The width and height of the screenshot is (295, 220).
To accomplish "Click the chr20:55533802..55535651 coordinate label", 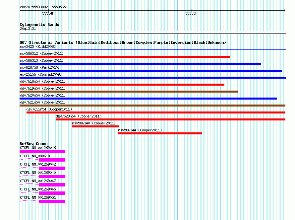I will (44, 7).
